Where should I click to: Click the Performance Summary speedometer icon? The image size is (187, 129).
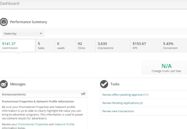pyautogui.click(x=4, y=22)
